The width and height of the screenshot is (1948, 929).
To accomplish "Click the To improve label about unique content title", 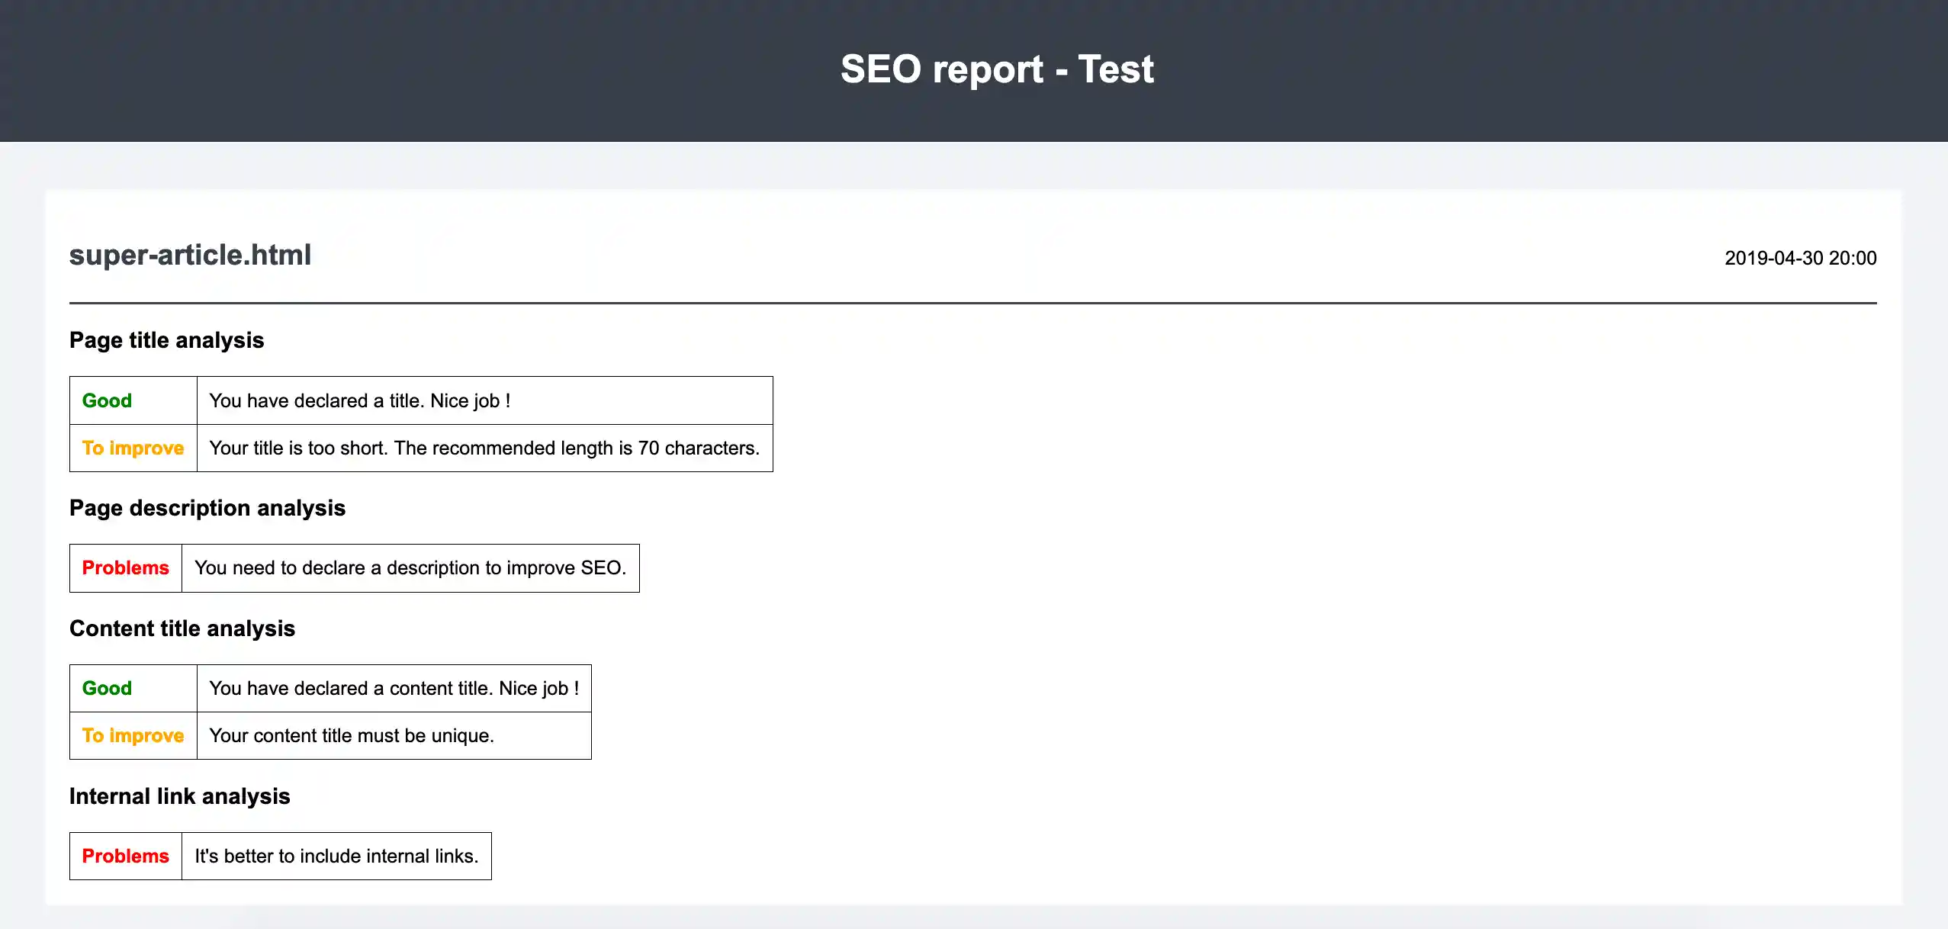I will coord(133,735).
